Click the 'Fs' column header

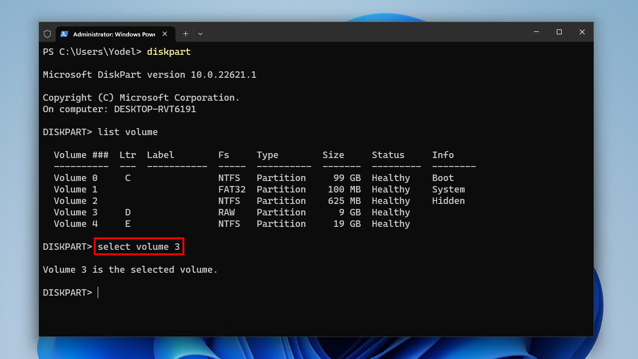(x=223, y=155)
